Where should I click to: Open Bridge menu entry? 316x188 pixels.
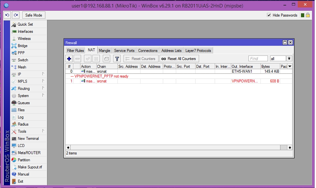click(x=23, y=46)
